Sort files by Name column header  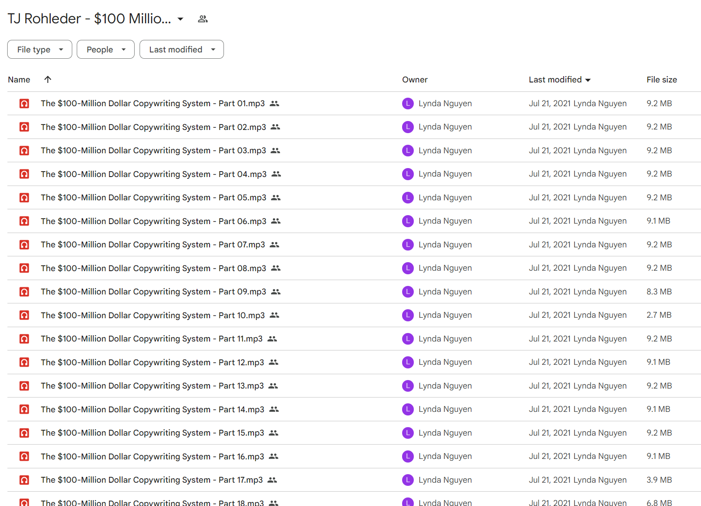[x=19, y=80]
